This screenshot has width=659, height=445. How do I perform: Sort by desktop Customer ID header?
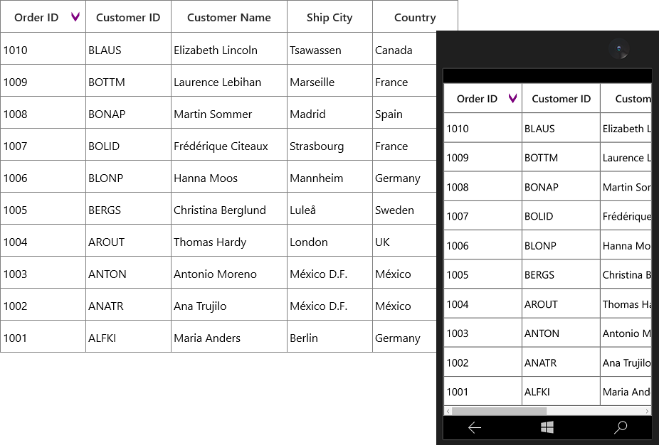128,17
